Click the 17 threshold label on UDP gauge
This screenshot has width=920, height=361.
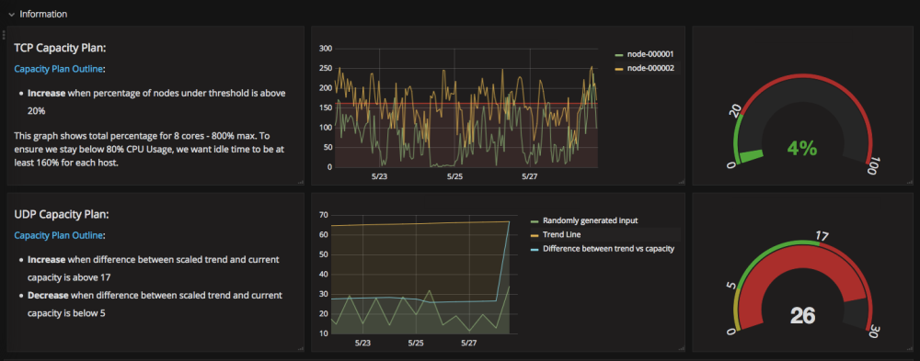(822, 236)
